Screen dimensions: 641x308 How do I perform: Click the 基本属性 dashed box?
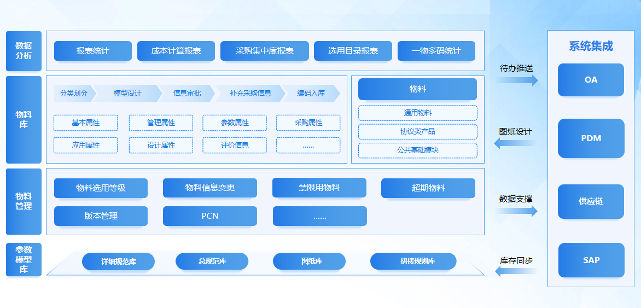click(x=85, y=123)
